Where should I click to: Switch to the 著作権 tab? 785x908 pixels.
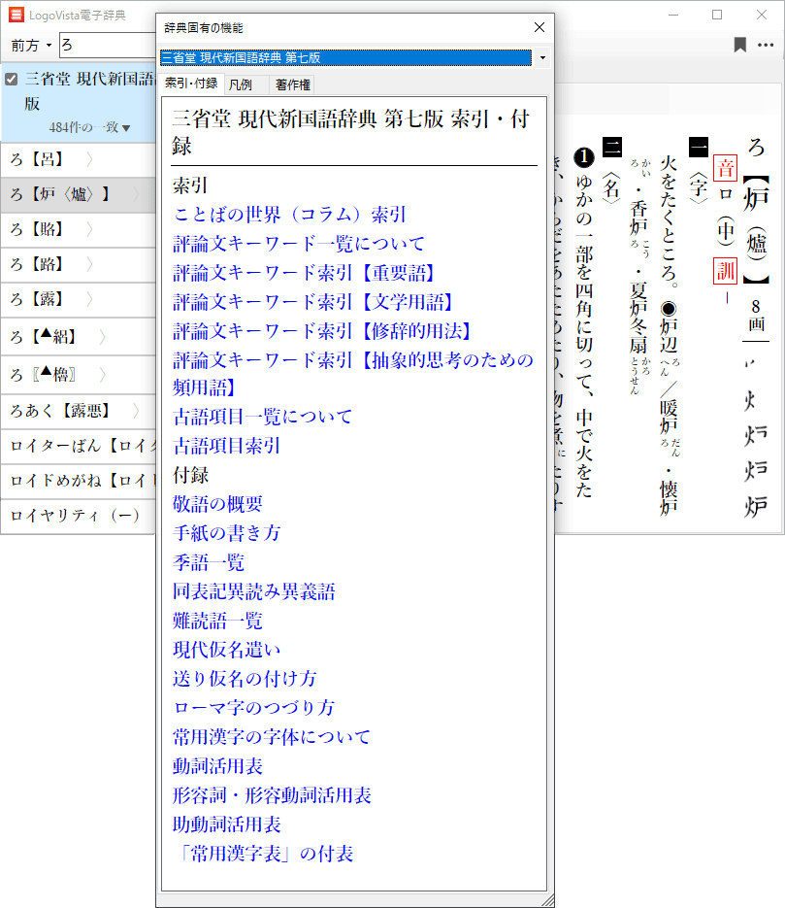[293, 84]
